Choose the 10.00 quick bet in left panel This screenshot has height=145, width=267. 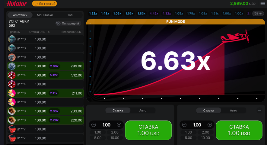click(x=115, y=138)
